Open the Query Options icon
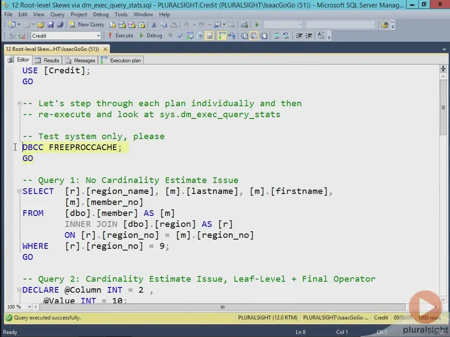 [200, 36]
